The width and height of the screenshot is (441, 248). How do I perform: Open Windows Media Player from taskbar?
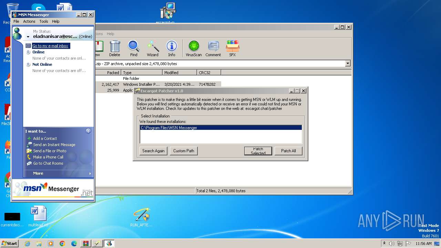coord(51,244)
